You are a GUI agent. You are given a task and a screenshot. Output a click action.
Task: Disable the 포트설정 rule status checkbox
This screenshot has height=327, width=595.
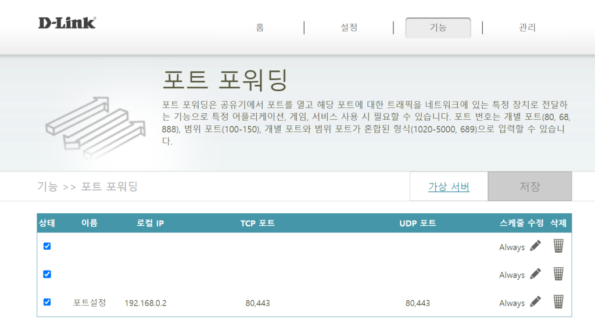(47, 302)
